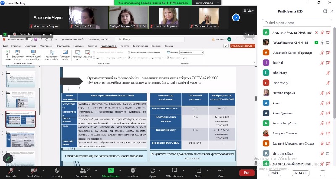
Task: Click Rehearse Timings ribbon icon
Action: pyautogui.click(x=77, y=53)
